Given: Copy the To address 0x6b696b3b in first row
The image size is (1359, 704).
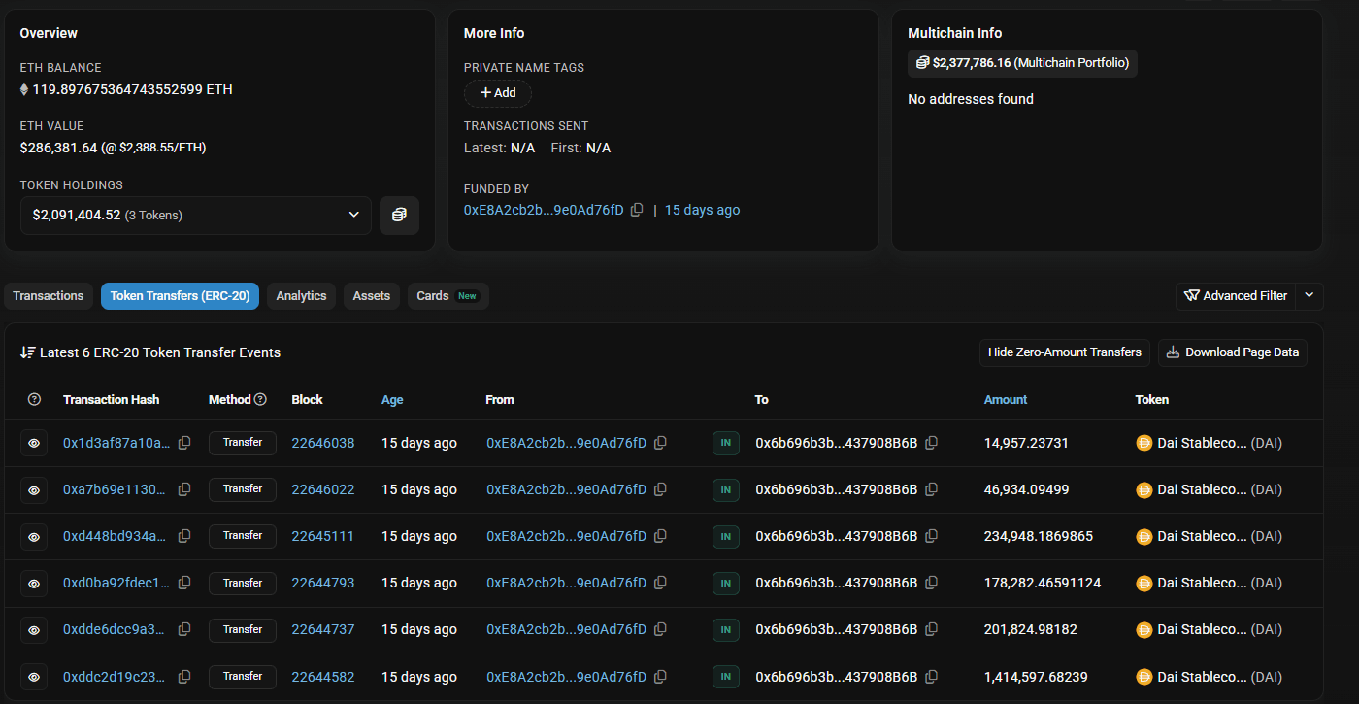Looking at the screenshot, I should tap(931, 442).
